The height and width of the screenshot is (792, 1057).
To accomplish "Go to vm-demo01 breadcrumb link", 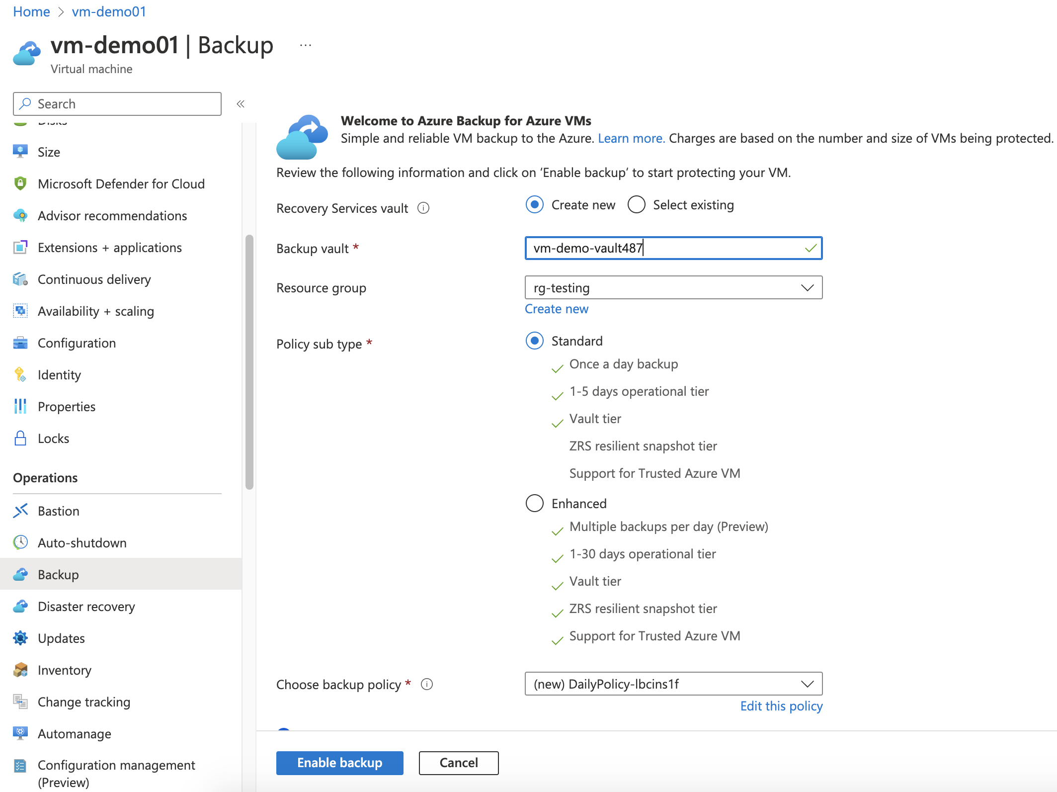I will click(109, 11).
